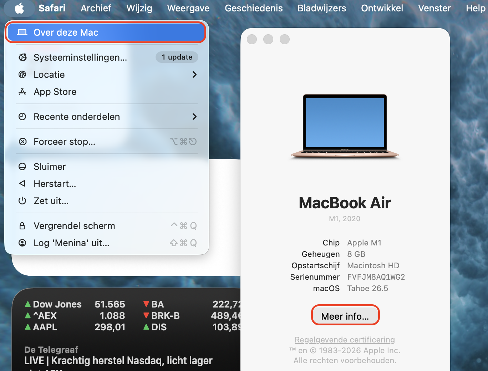Open the Ontwikkel menu
The width and height of the screenshot is (488, 371).
(382, 8)
